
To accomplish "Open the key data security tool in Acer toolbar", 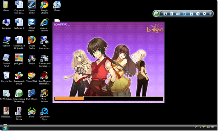I will [185, 14].
